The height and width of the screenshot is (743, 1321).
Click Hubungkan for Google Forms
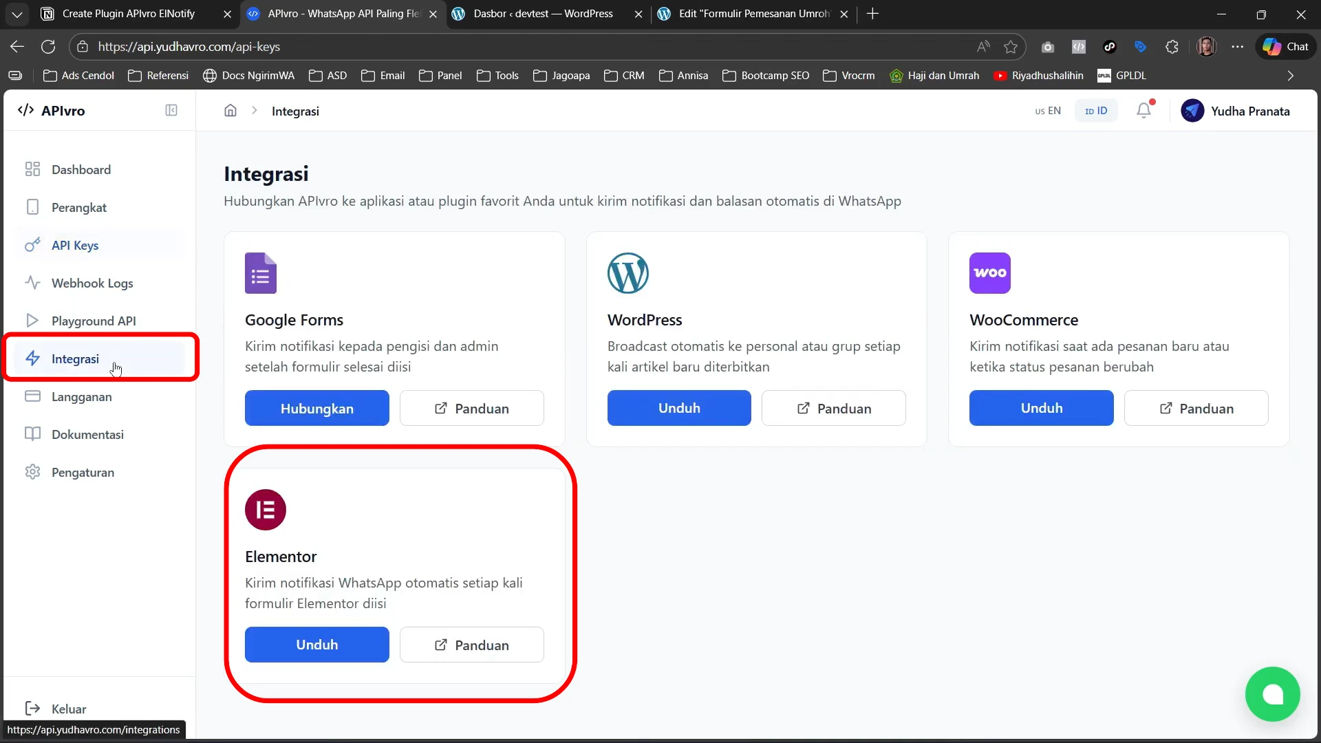pyautogui.click(x=316, y=409)
